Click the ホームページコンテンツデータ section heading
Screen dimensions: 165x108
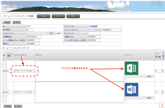coord(16,48)
